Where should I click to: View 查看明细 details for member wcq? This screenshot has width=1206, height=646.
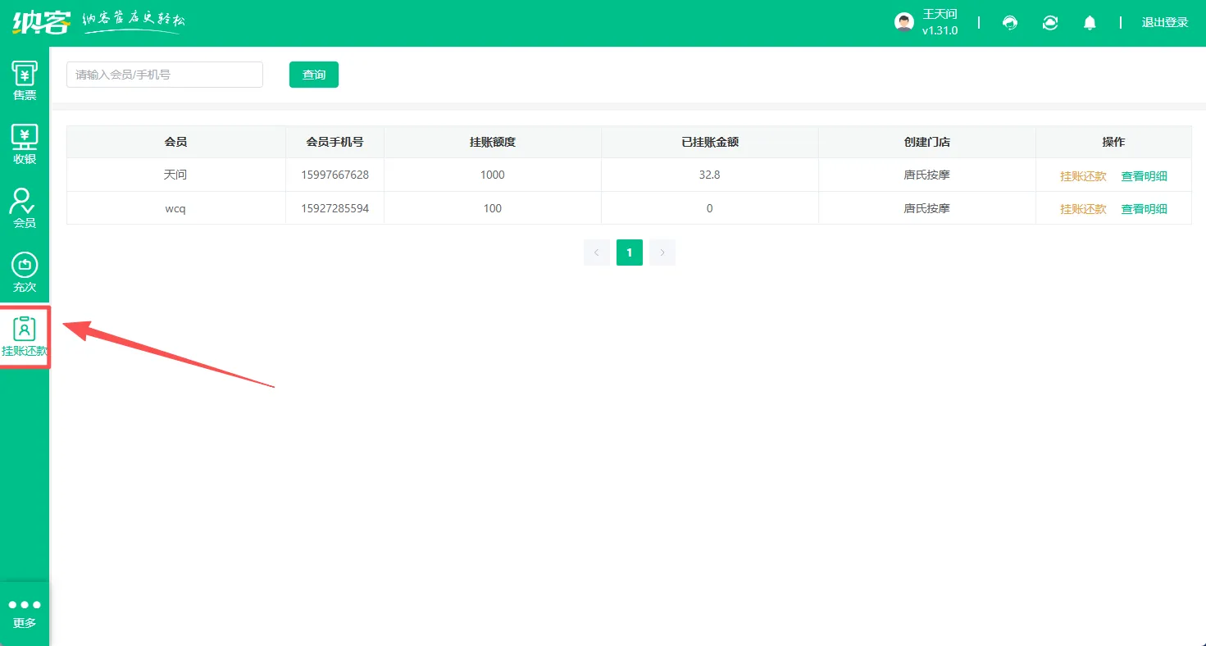1144,208
